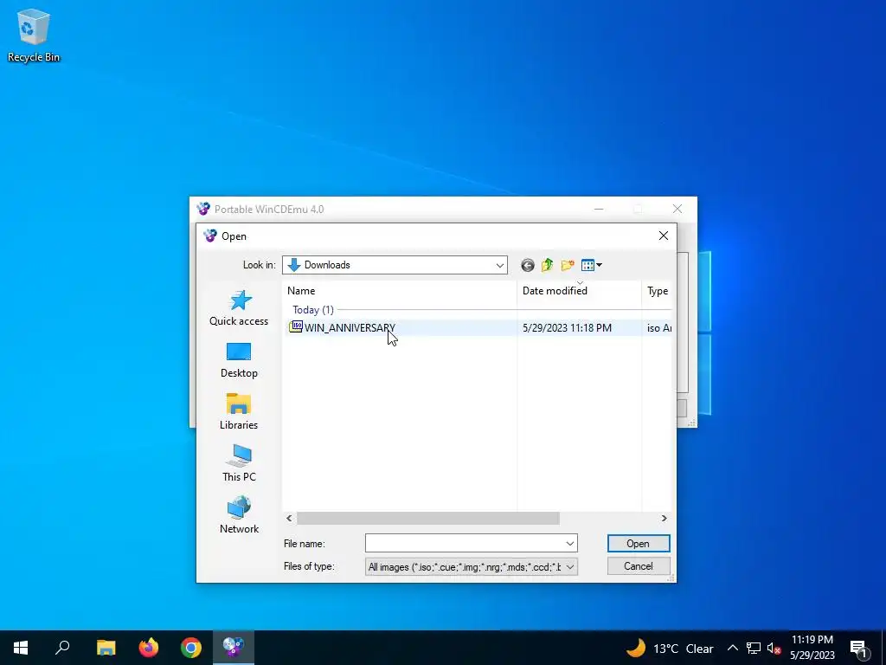Focus the File name text field
Viewport: 886px width, 665px height.
tap(465, 544)
